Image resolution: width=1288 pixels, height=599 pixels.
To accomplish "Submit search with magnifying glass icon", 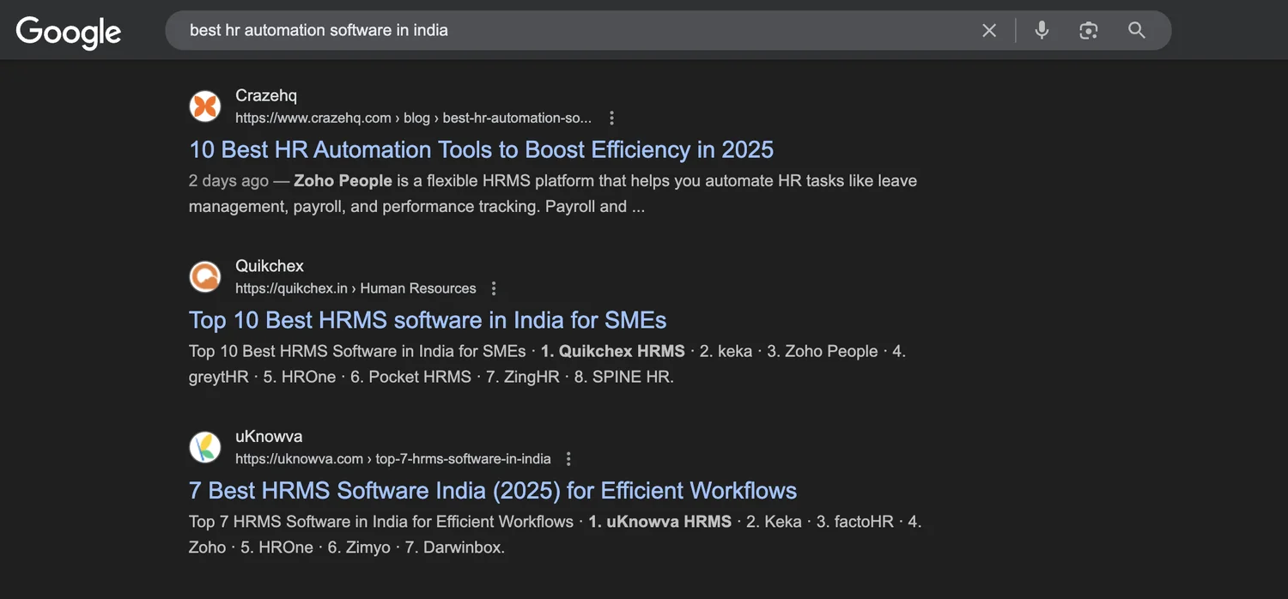I will [x=1137, y=30].
